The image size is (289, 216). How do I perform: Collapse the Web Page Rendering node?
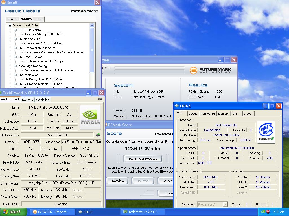pos(15,66)
